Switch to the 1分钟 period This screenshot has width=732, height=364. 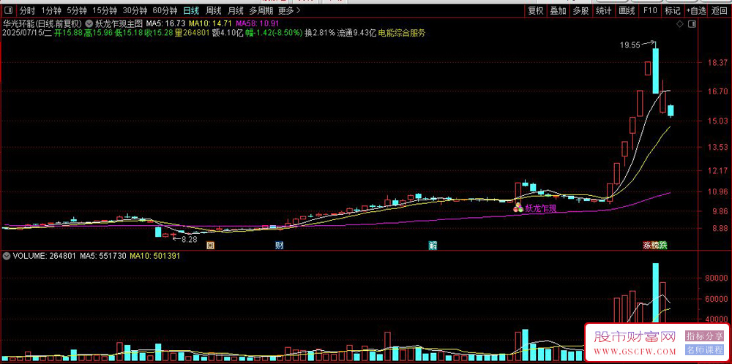(51, 10)
